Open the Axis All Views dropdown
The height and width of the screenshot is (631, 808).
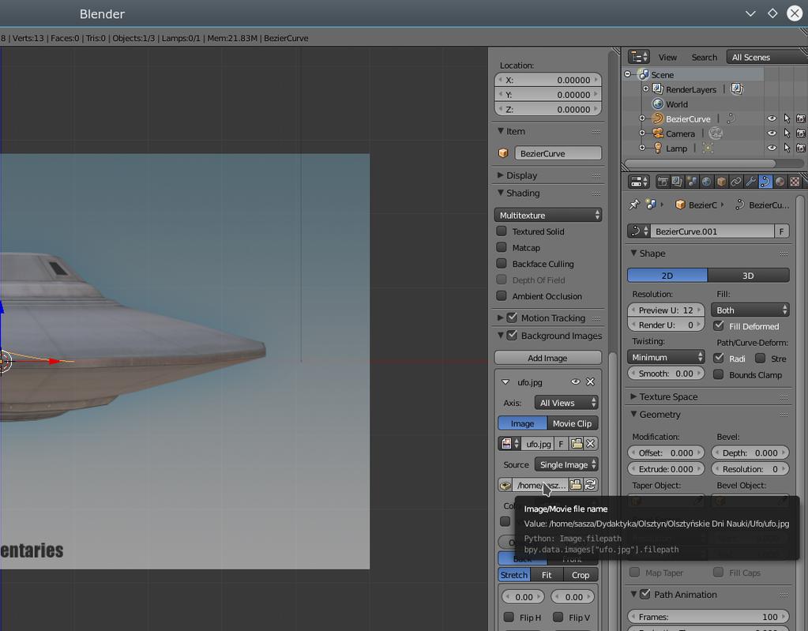coord(566,403)
